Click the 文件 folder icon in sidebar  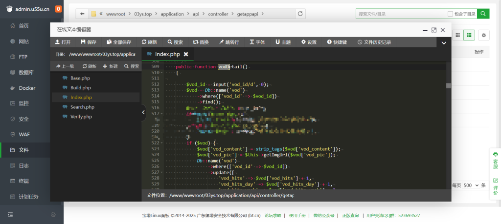13,150
